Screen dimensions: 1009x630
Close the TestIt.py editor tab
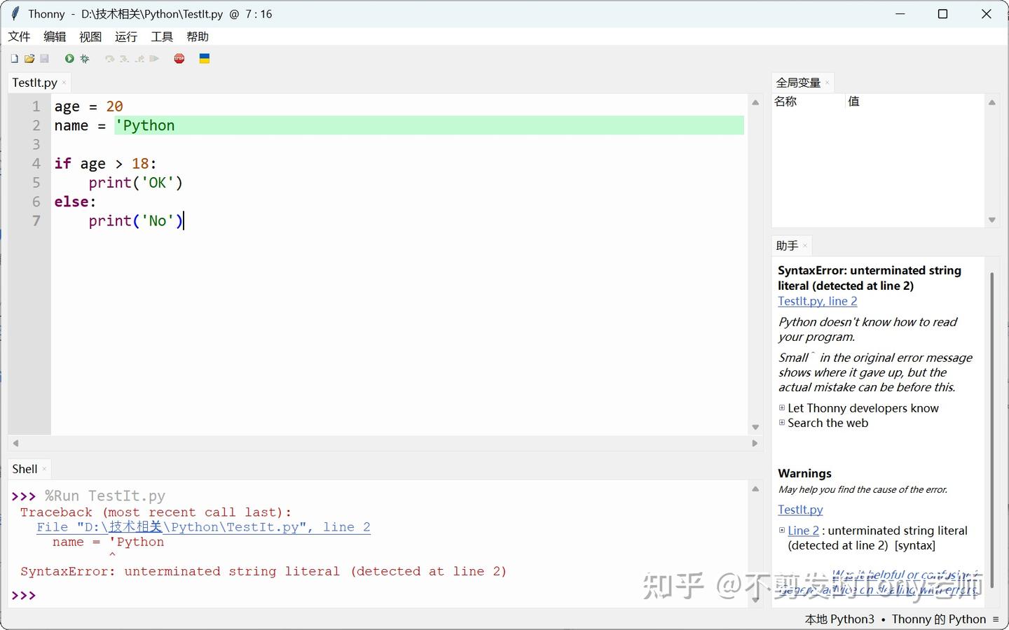(64, 83)
